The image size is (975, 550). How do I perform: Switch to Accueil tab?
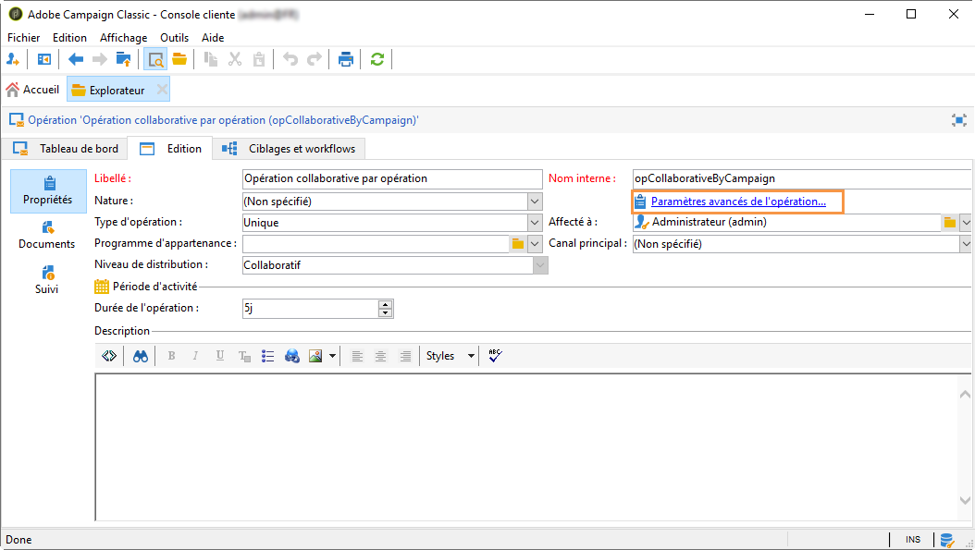(33, 90)
